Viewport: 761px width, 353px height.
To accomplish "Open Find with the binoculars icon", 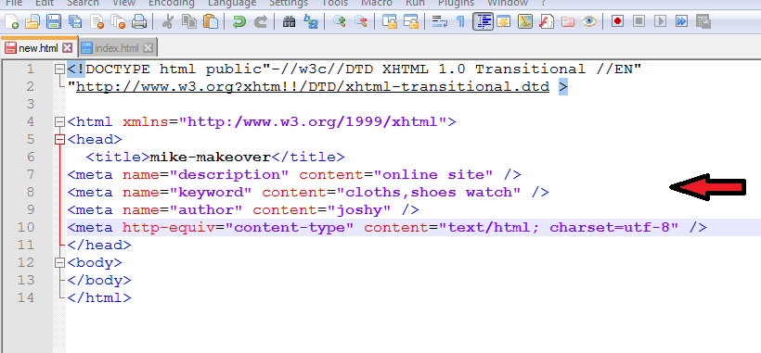I will pos(289,22).
